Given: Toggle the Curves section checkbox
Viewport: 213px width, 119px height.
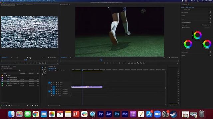Looking at the screenshot, I should click(210, 19).
